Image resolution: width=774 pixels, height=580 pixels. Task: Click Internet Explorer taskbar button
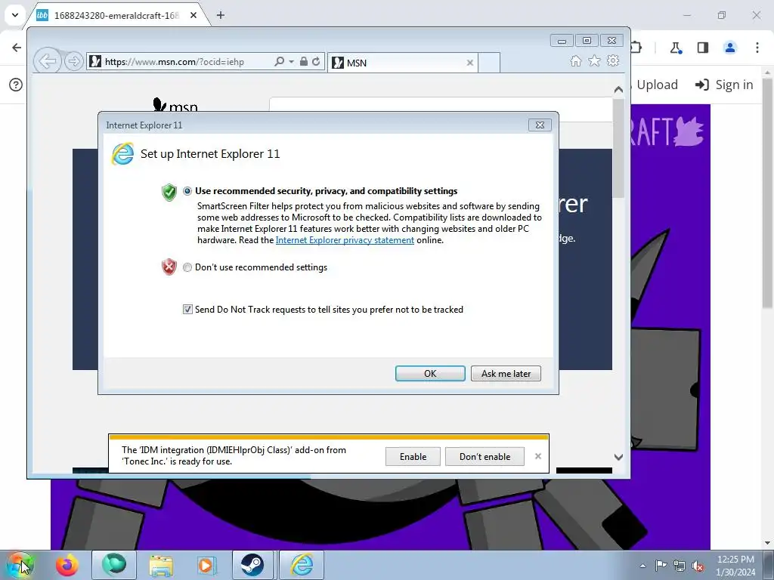click(302, 565)
